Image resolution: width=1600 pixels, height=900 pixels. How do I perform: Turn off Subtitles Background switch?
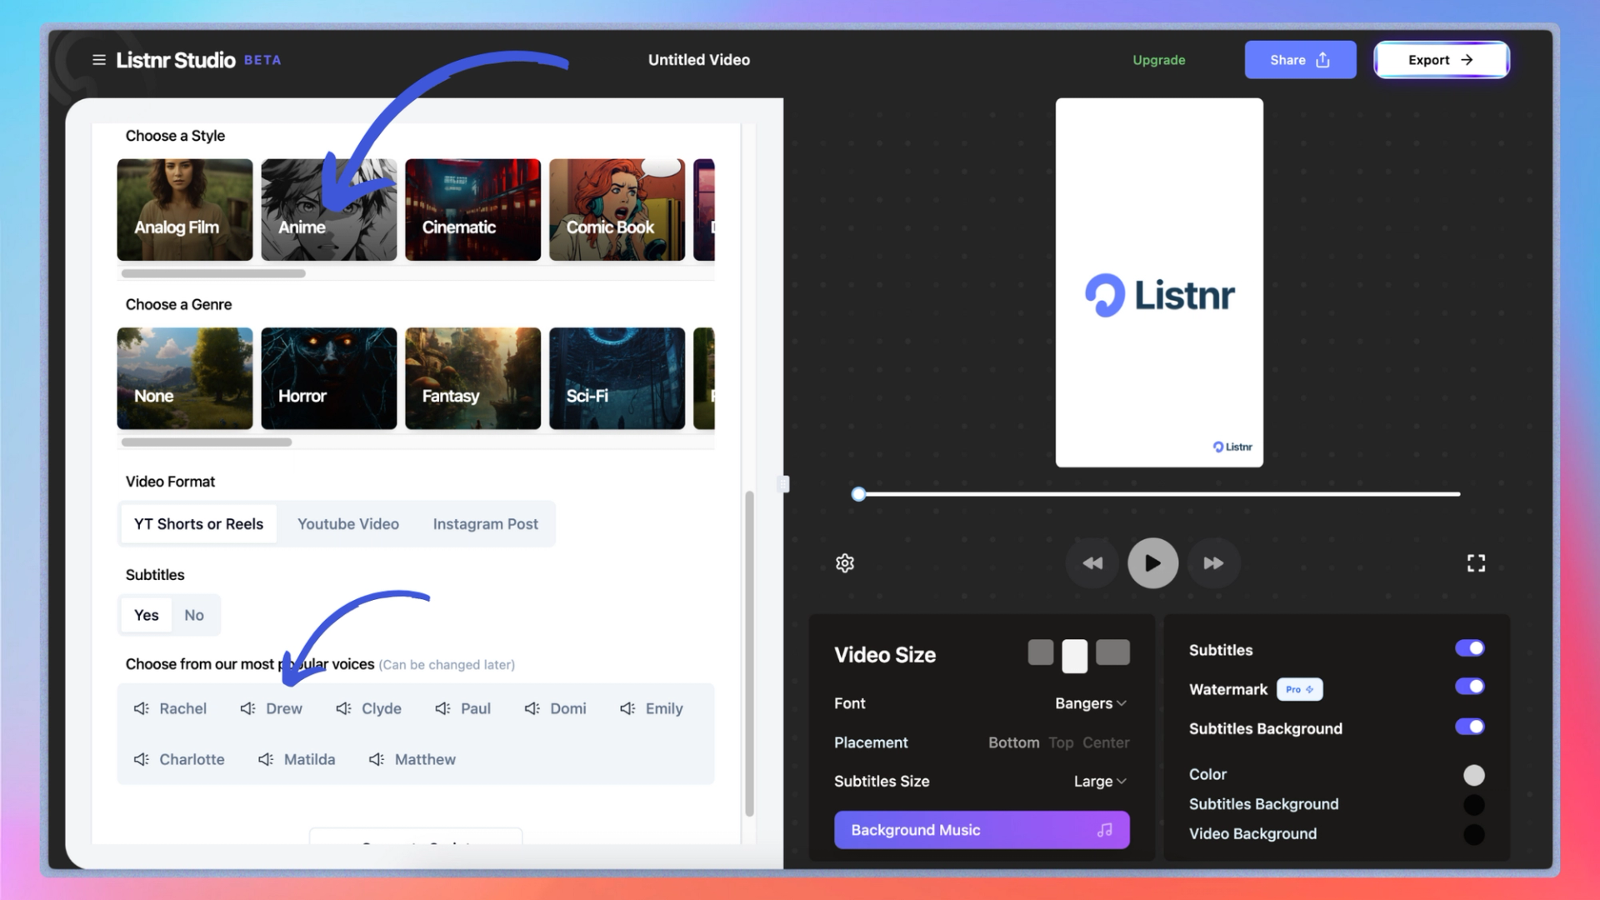tap(1469, 727)
